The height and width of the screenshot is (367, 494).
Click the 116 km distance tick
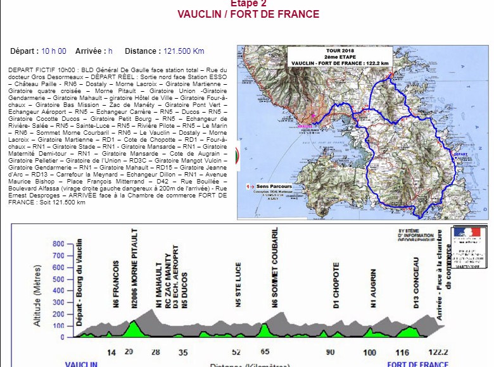tap(402, 352)
